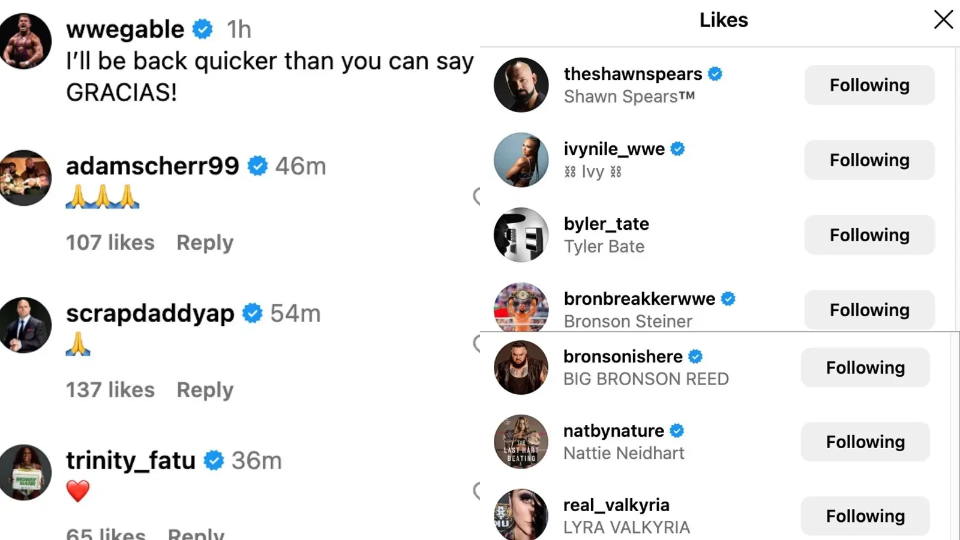
Task: Like adamscherr99's comment with the heart icon
Action: coord(477,196)
